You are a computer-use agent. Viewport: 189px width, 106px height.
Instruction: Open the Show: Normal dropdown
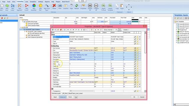(109, 30)
